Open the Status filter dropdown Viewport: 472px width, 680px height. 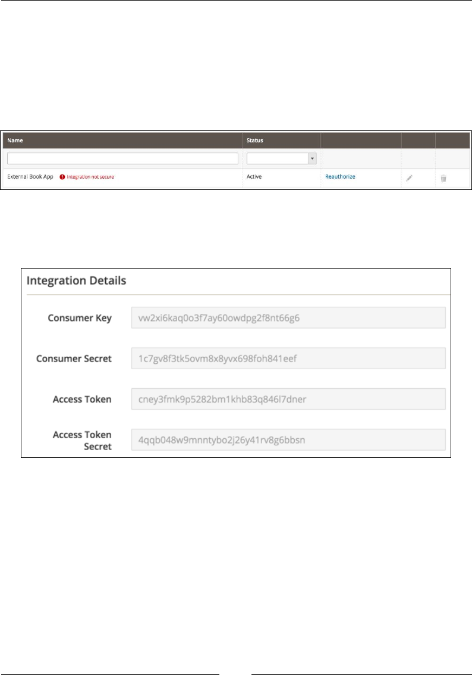coord(281,158)
